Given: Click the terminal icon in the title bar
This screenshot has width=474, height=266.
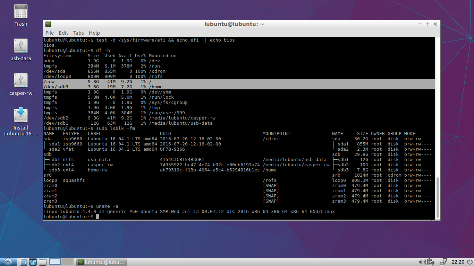Looking at the screenshot, I should [x=48, y=24].
